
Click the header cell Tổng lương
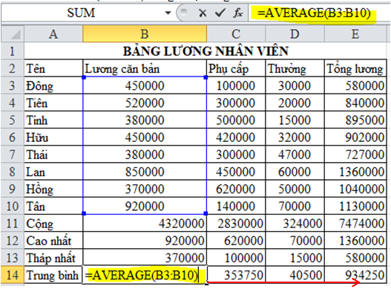(x=355, y=68)
